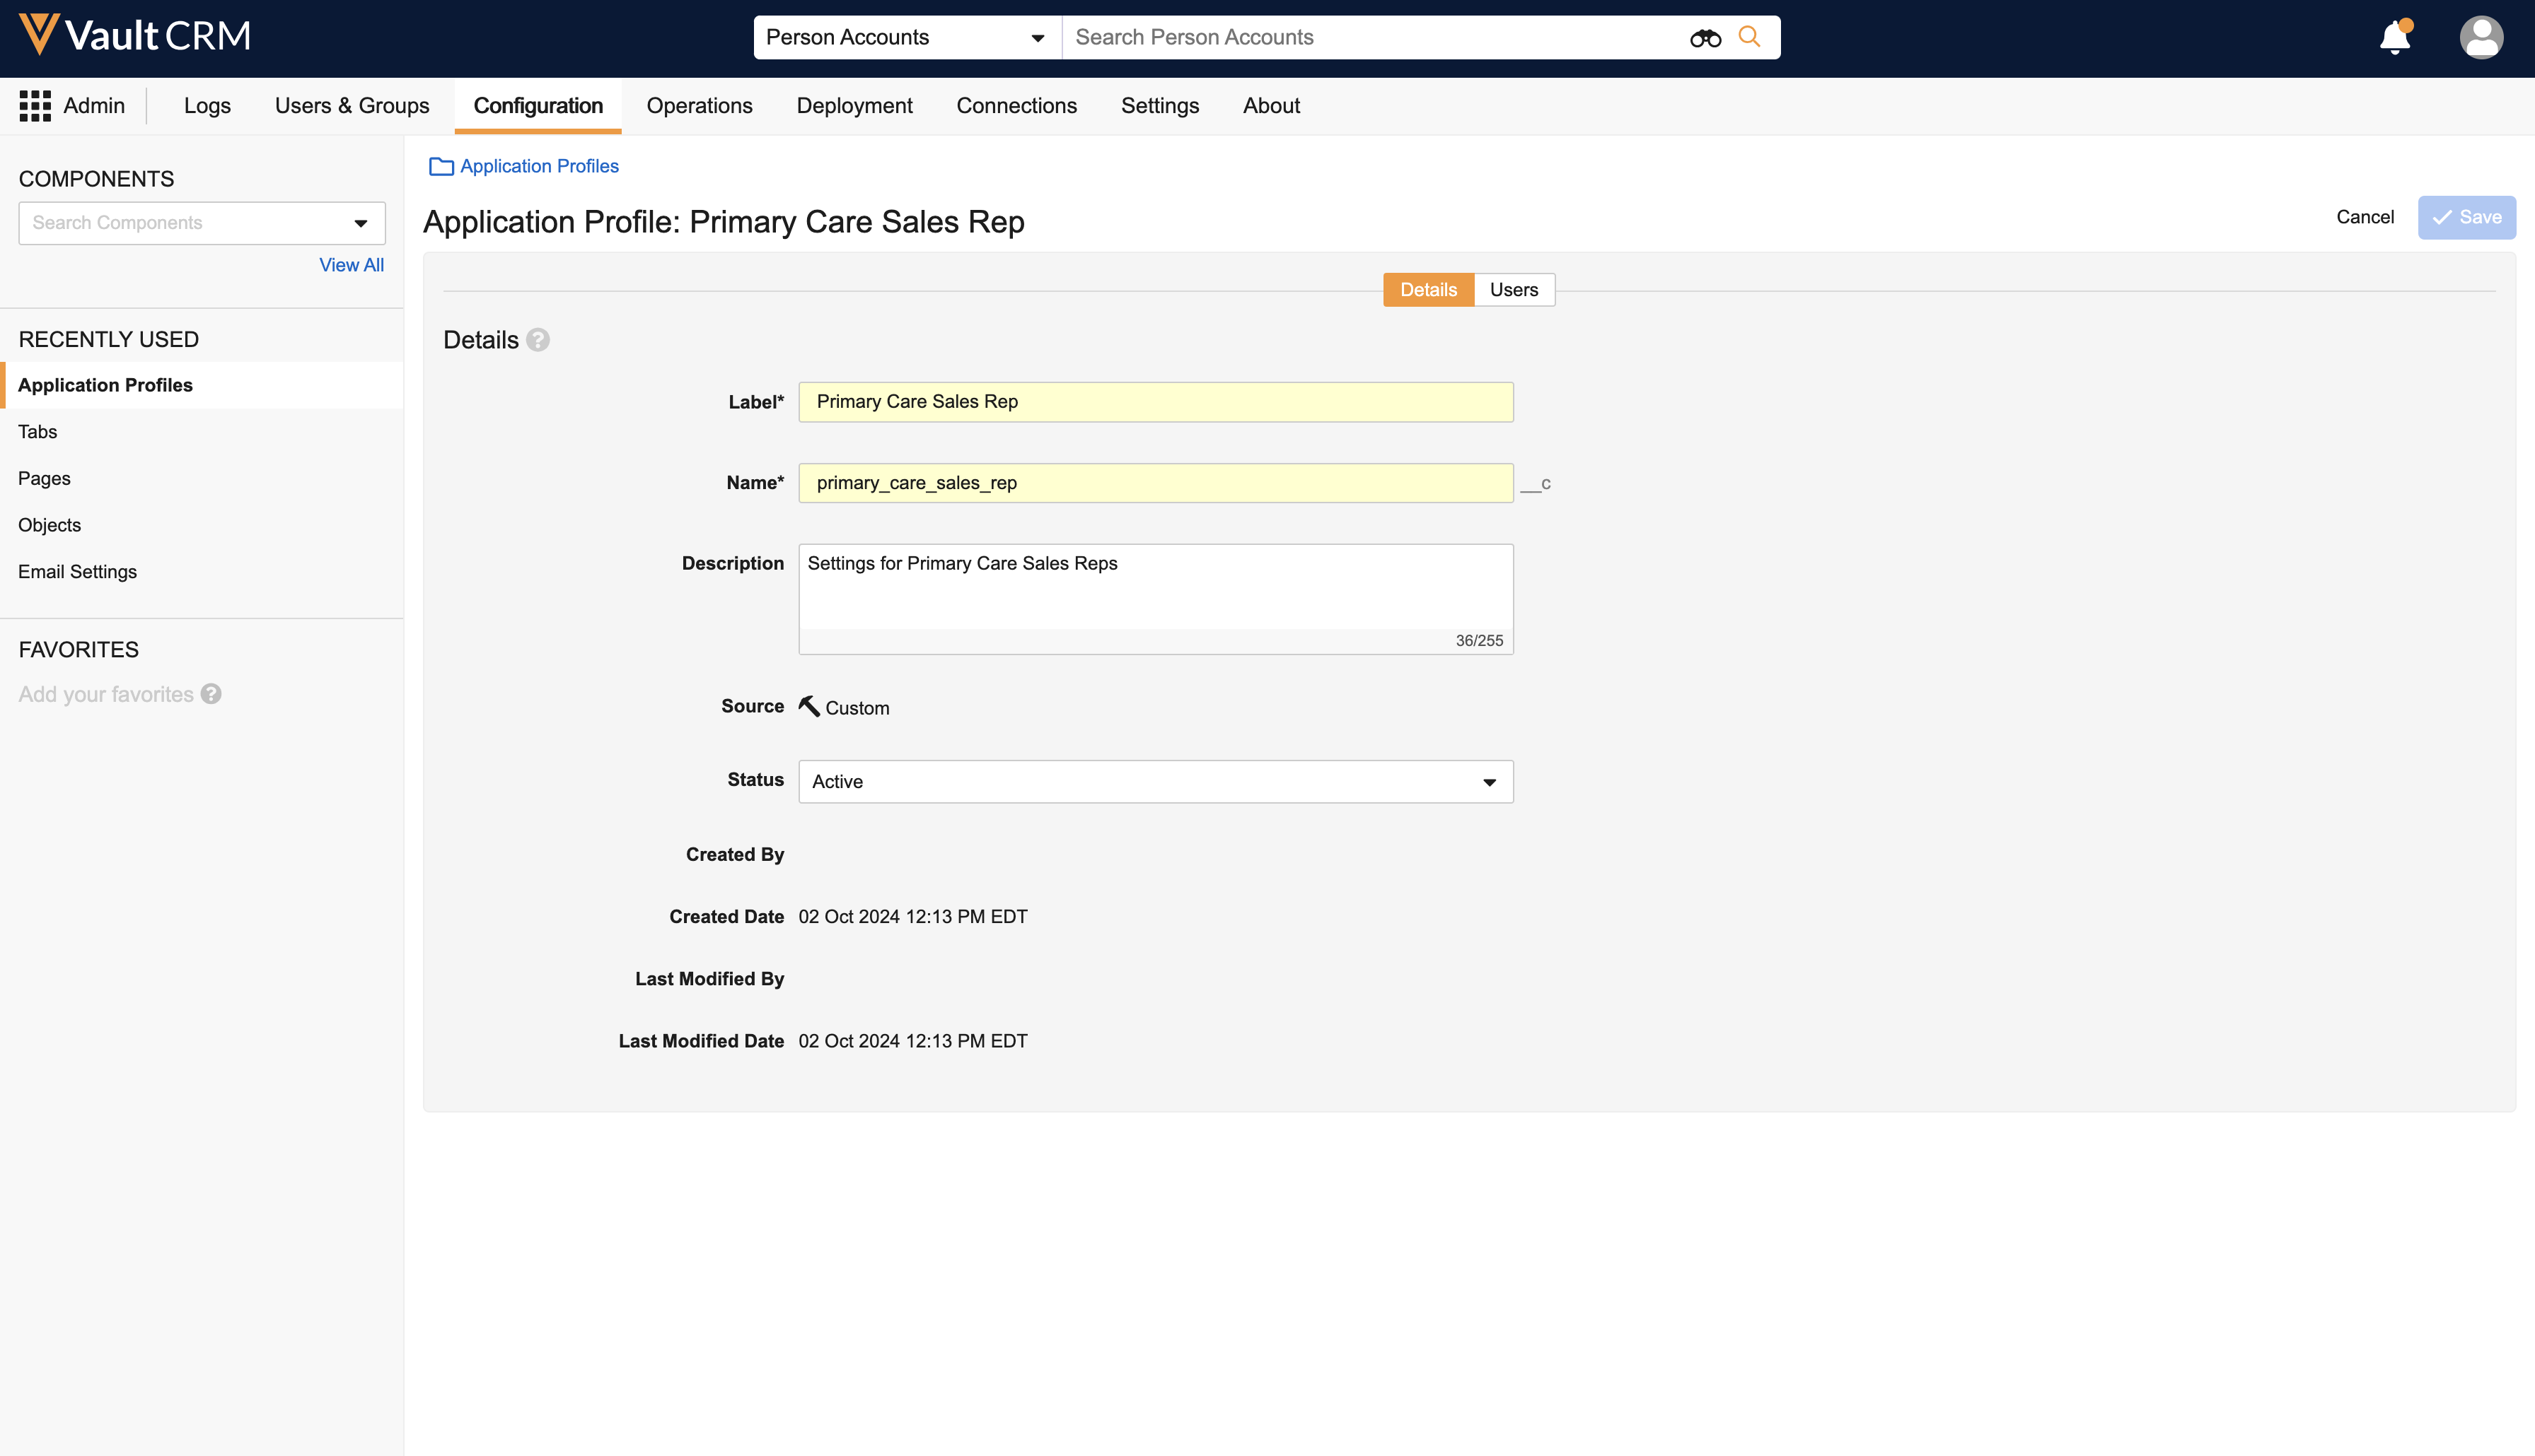2535x1456 pixels.
Task: Open the Status Active dropdown
Action: pos(1156,782)
